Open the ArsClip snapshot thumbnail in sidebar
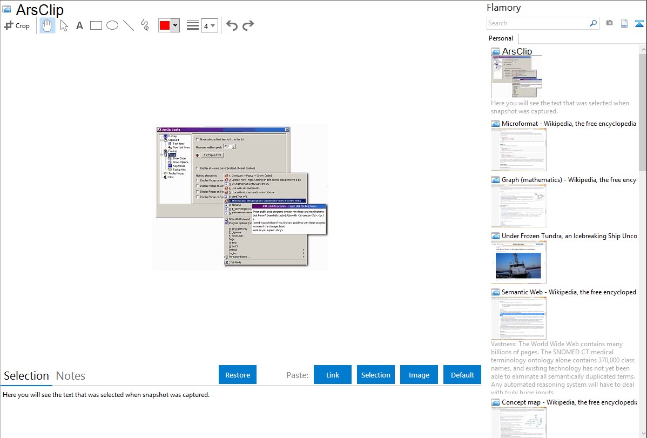The height and width of the screenshot is (438, 647). (517, 77)
